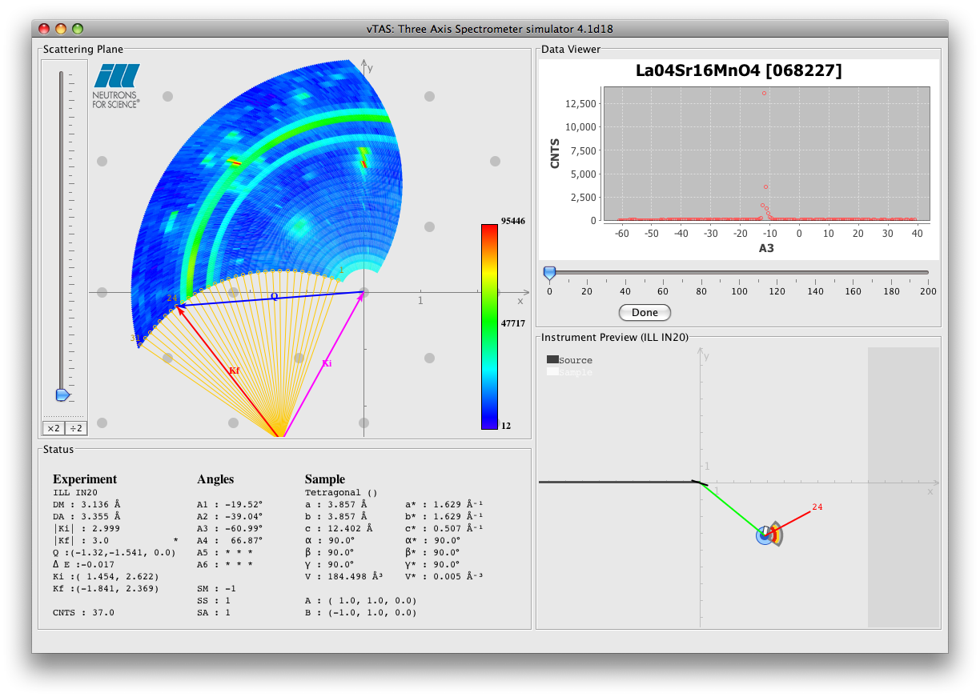Click the sample/analyzer icon in Instrument Preview
Viewport: 980px width, 697px height.
pos(768,535)
